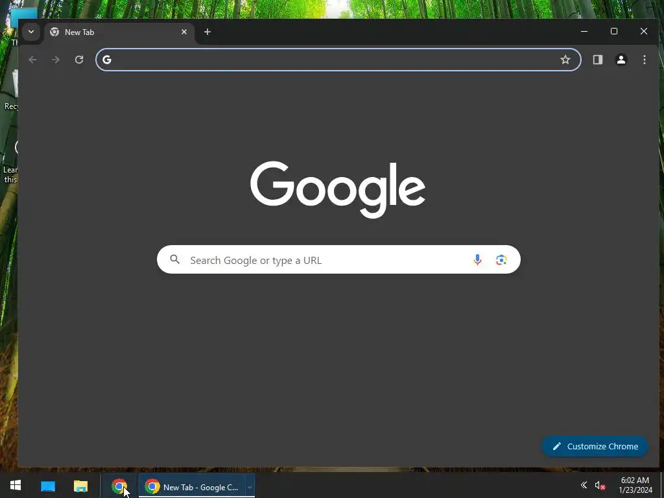The height and width of the screenshot is (498, 664).
Task: Open a new tab with plus button
Action: click(x=207, y=32)
